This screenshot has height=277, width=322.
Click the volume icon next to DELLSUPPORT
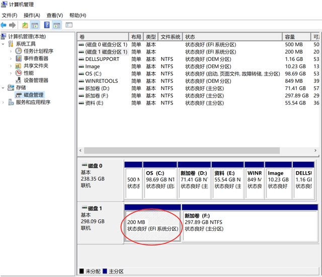point(82,59)
